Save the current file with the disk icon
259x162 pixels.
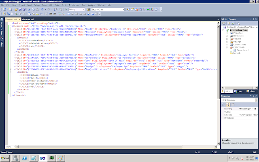20,9
